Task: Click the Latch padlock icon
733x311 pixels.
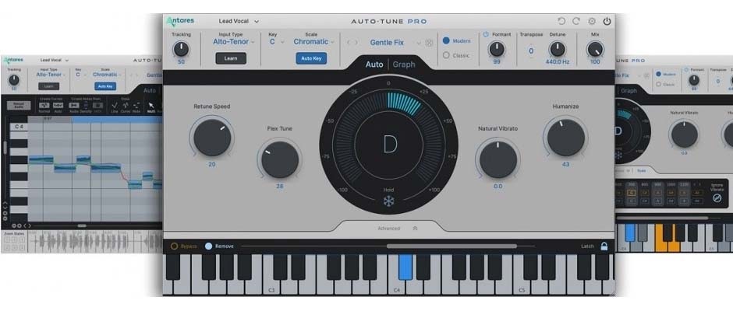Action: point(604,246)
